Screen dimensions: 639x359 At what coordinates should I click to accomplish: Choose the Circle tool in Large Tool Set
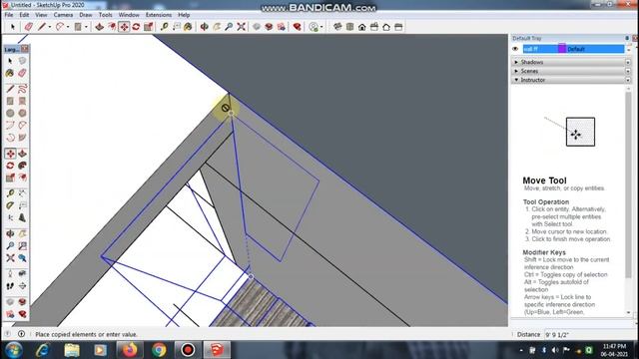tap(10, 113)
